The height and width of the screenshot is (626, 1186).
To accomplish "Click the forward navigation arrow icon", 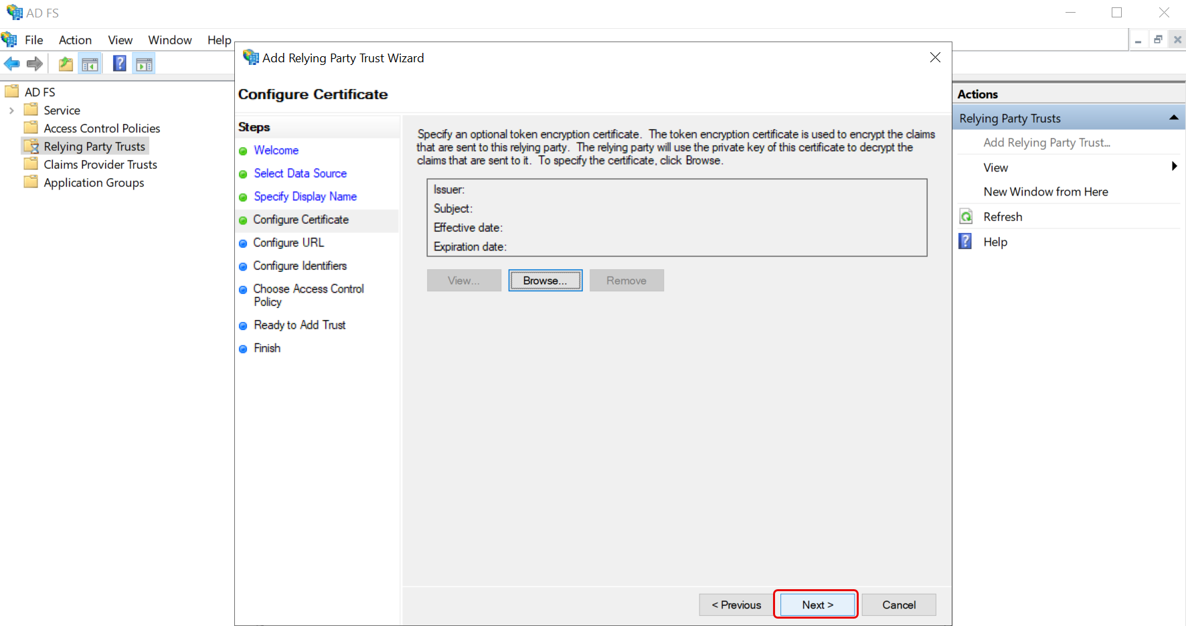I will pos(33,63).
